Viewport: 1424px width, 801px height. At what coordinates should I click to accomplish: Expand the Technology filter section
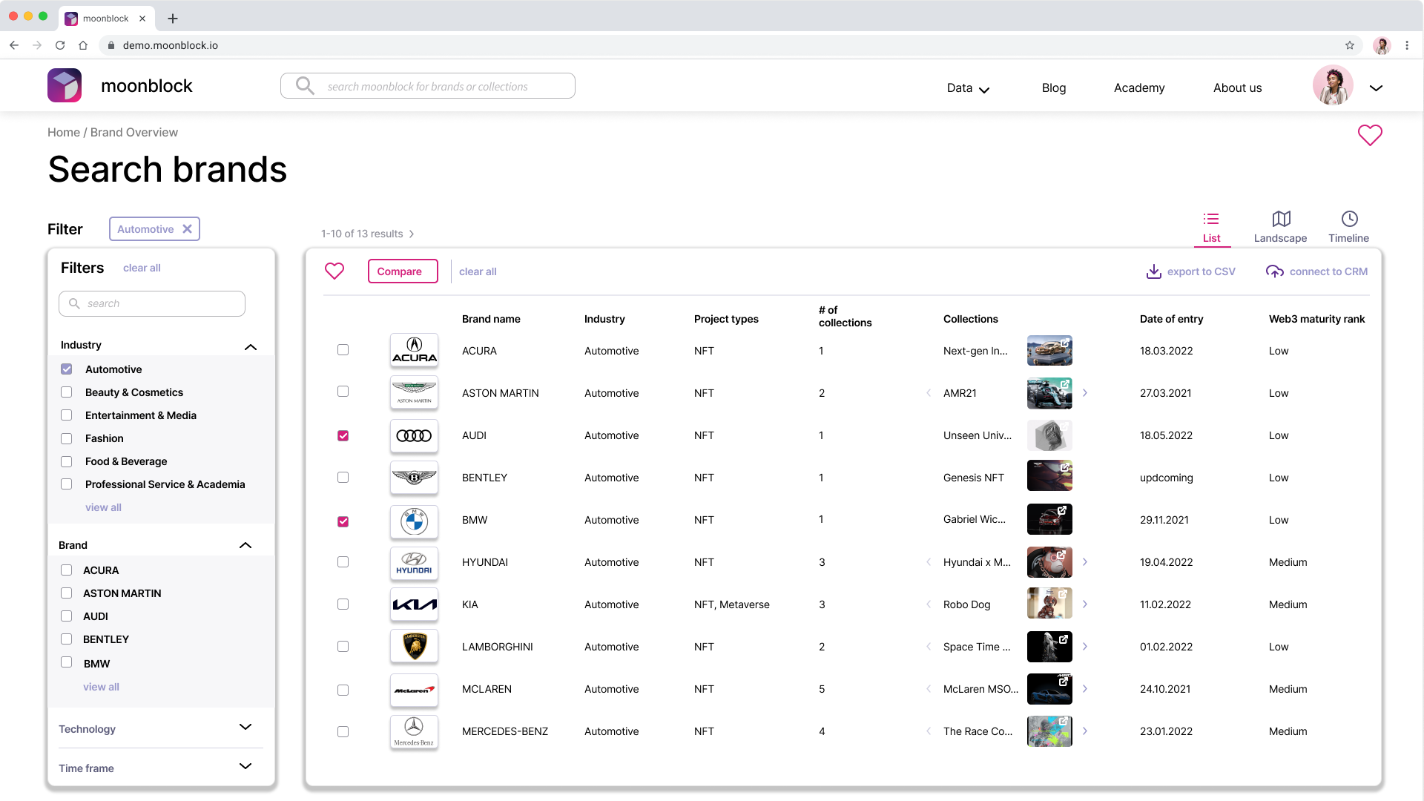tap(245, 727)
